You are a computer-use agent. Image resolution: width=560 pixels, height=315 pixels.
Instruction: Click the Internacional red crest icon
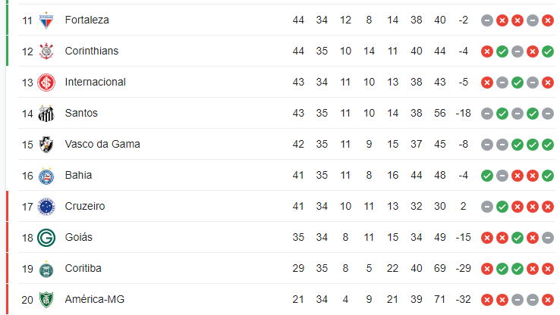coord(46,83)
